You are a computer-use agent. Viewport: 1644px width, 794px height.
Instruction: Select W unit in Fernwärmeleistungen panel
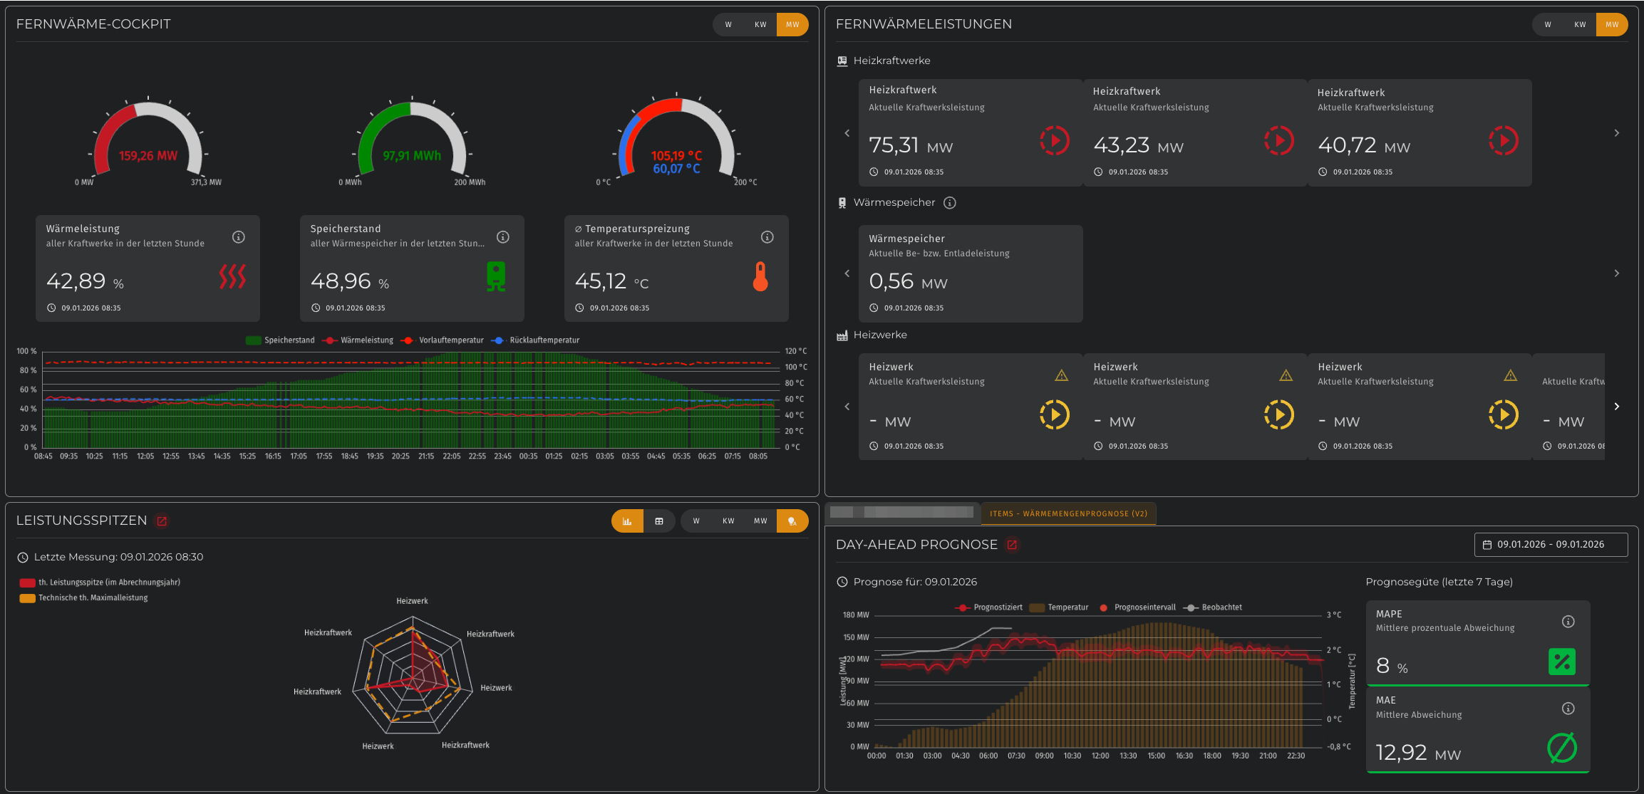[x=1548, y=25]
